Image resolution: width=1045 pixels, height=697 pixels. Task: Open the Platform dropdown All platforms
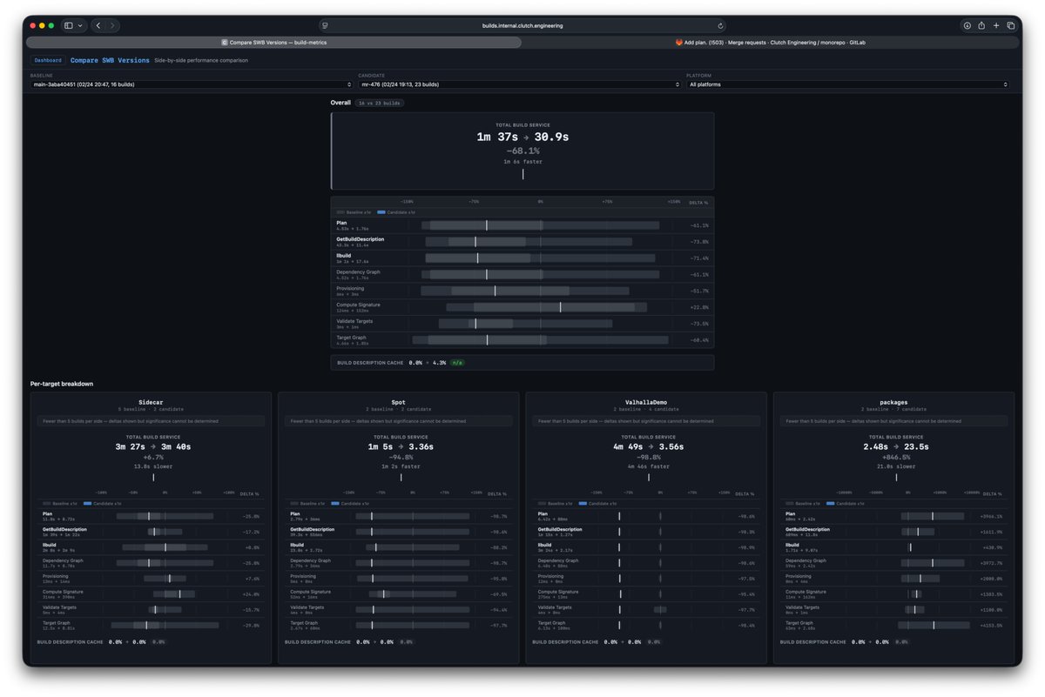pos(847,84)
